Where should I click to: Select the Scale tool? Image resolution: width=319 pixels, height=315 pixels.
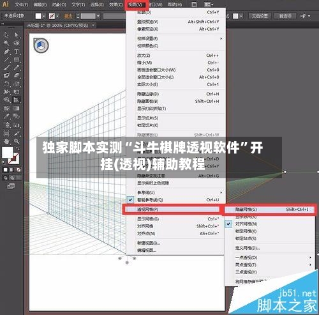pyautogui.click(x=17, y=84)
